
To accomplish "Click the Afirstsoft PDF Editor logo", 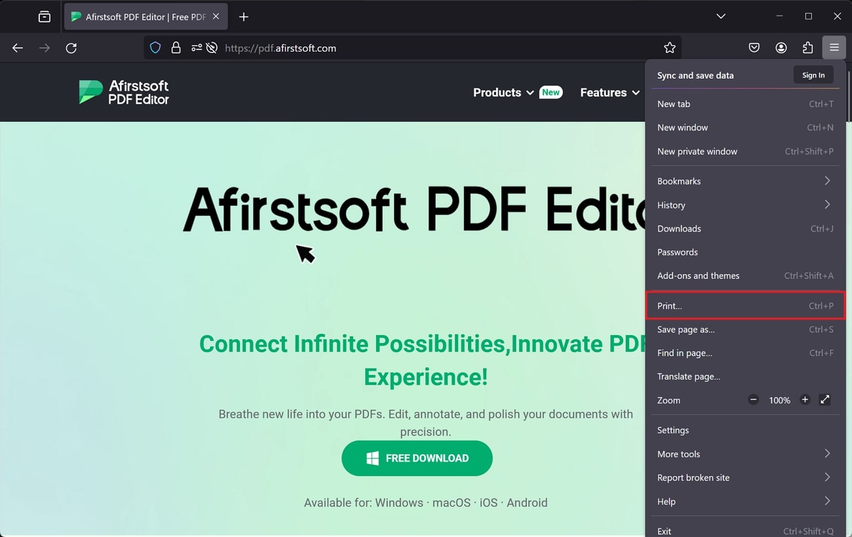I will (124, 92).
